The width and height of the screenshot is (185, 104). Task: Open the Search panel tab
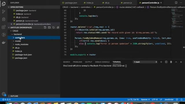coord(66,62)
